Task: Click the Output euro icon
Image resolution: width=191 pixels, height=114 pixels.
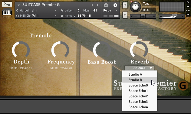Action: 18,11
